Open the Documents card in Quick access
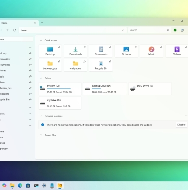This screenshot has height=190, width=188. [101, 51]
